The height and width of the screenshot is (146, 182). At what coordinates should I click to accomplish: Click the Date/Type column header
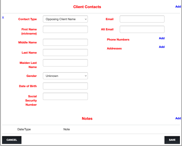(x=24, y=129)
